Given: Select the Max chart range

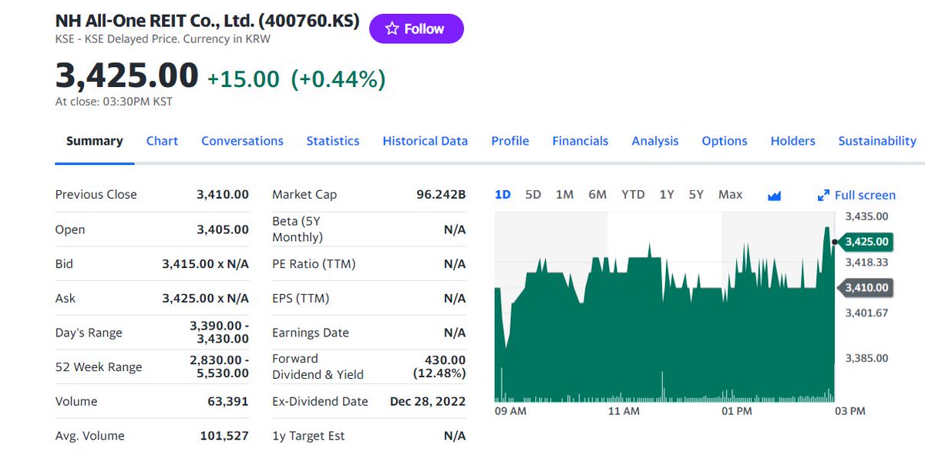Looking at the screenshot, I should point(730,194).
